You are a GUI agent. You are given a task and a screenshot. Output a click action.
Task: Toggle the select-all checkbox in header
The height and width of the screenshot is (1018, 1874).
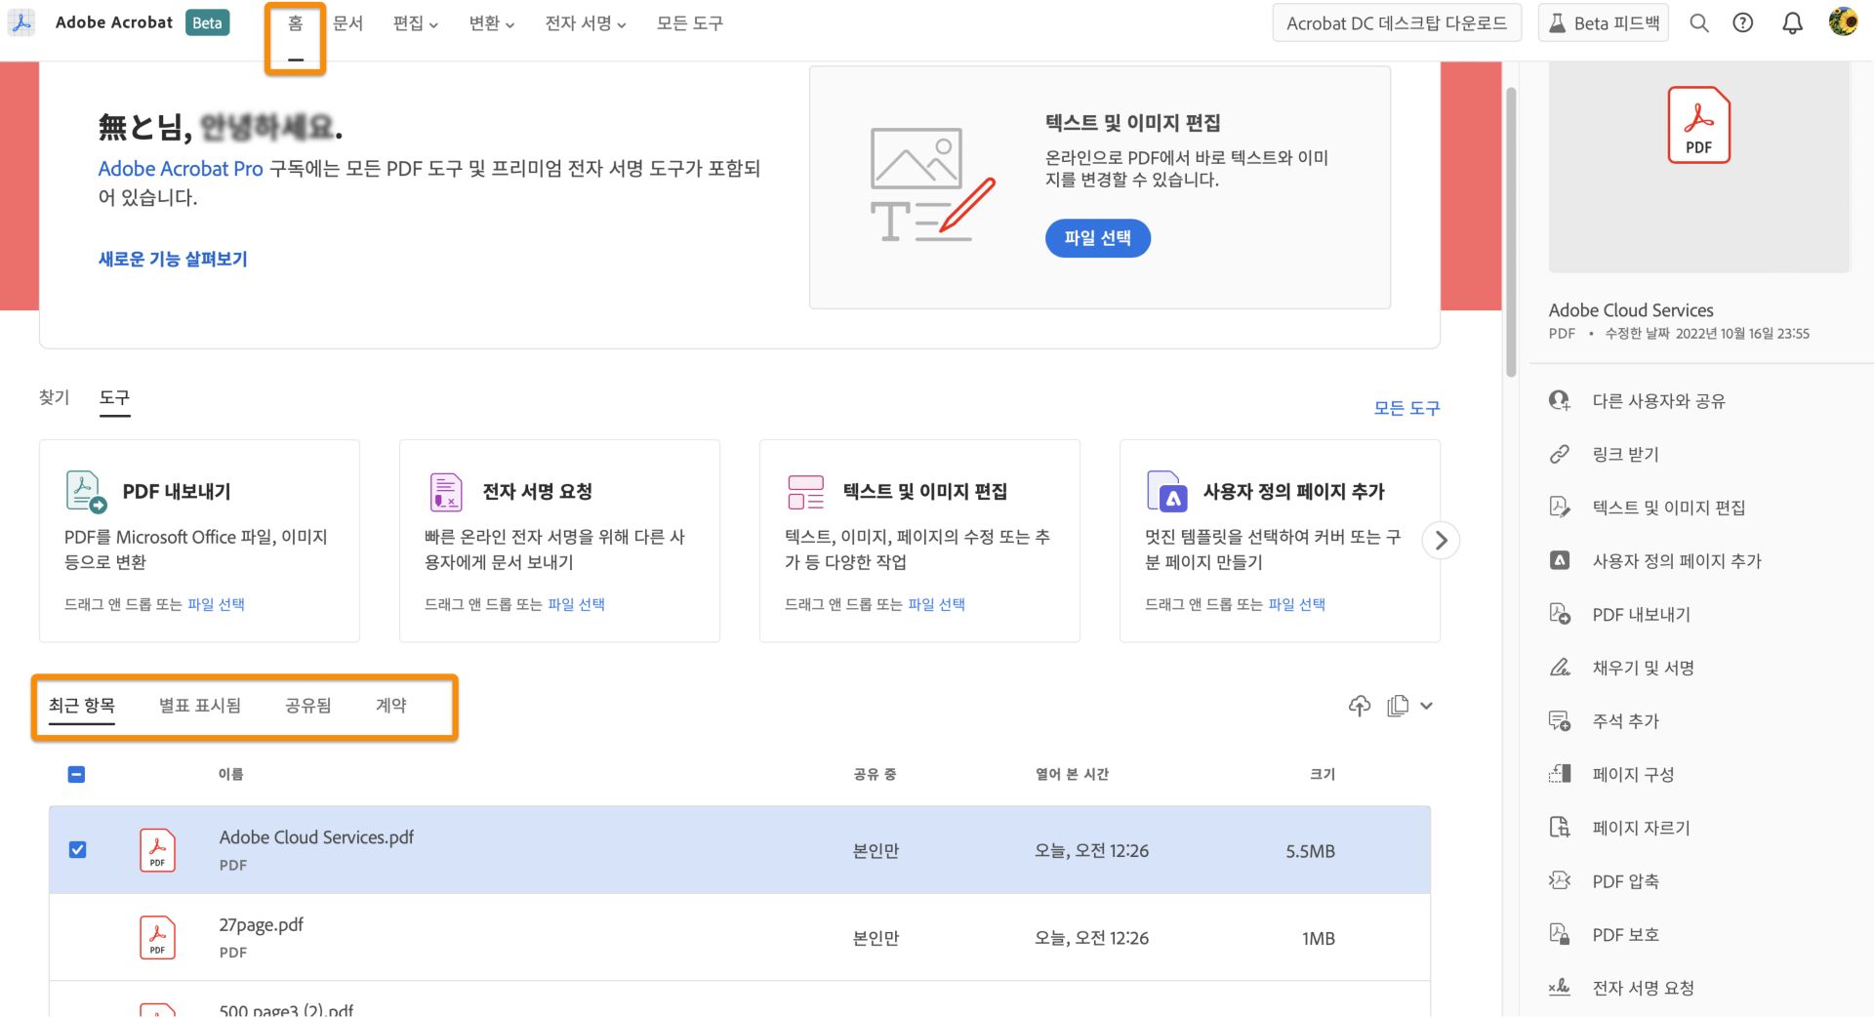coord(76,774)
